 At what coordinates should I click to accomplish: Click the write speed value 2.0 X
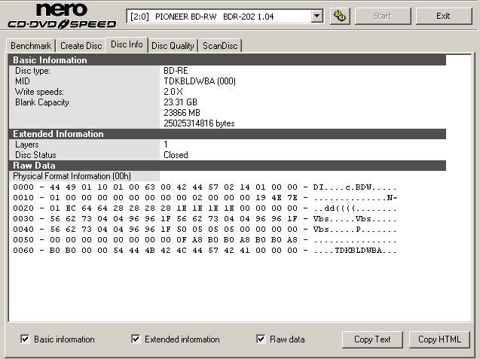tap(173, 92)
